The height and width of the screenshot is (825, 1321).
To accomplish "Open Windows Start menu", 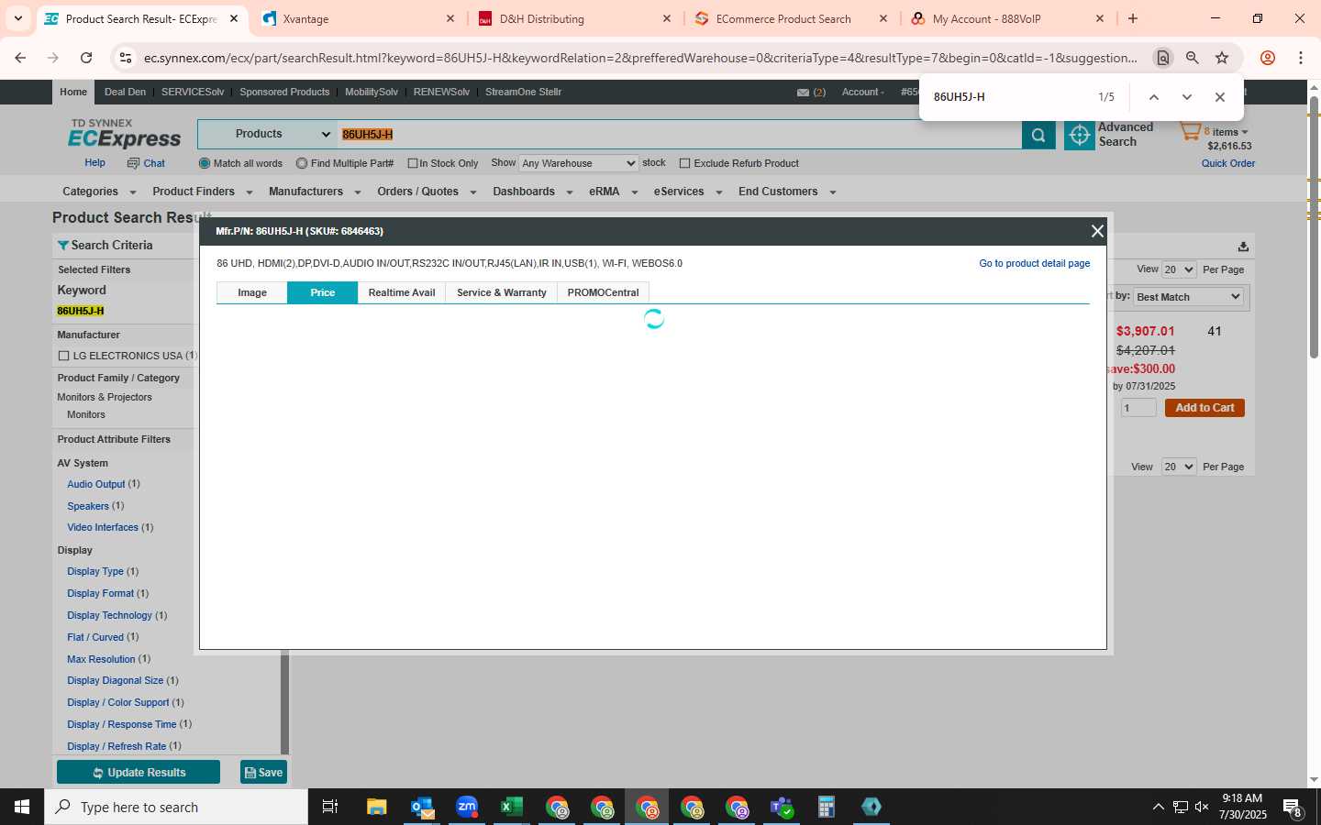I will click(x=22, y=807).
